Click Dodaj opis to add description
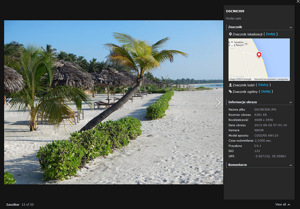Screen dimensions: 300x209 point(233,18)
